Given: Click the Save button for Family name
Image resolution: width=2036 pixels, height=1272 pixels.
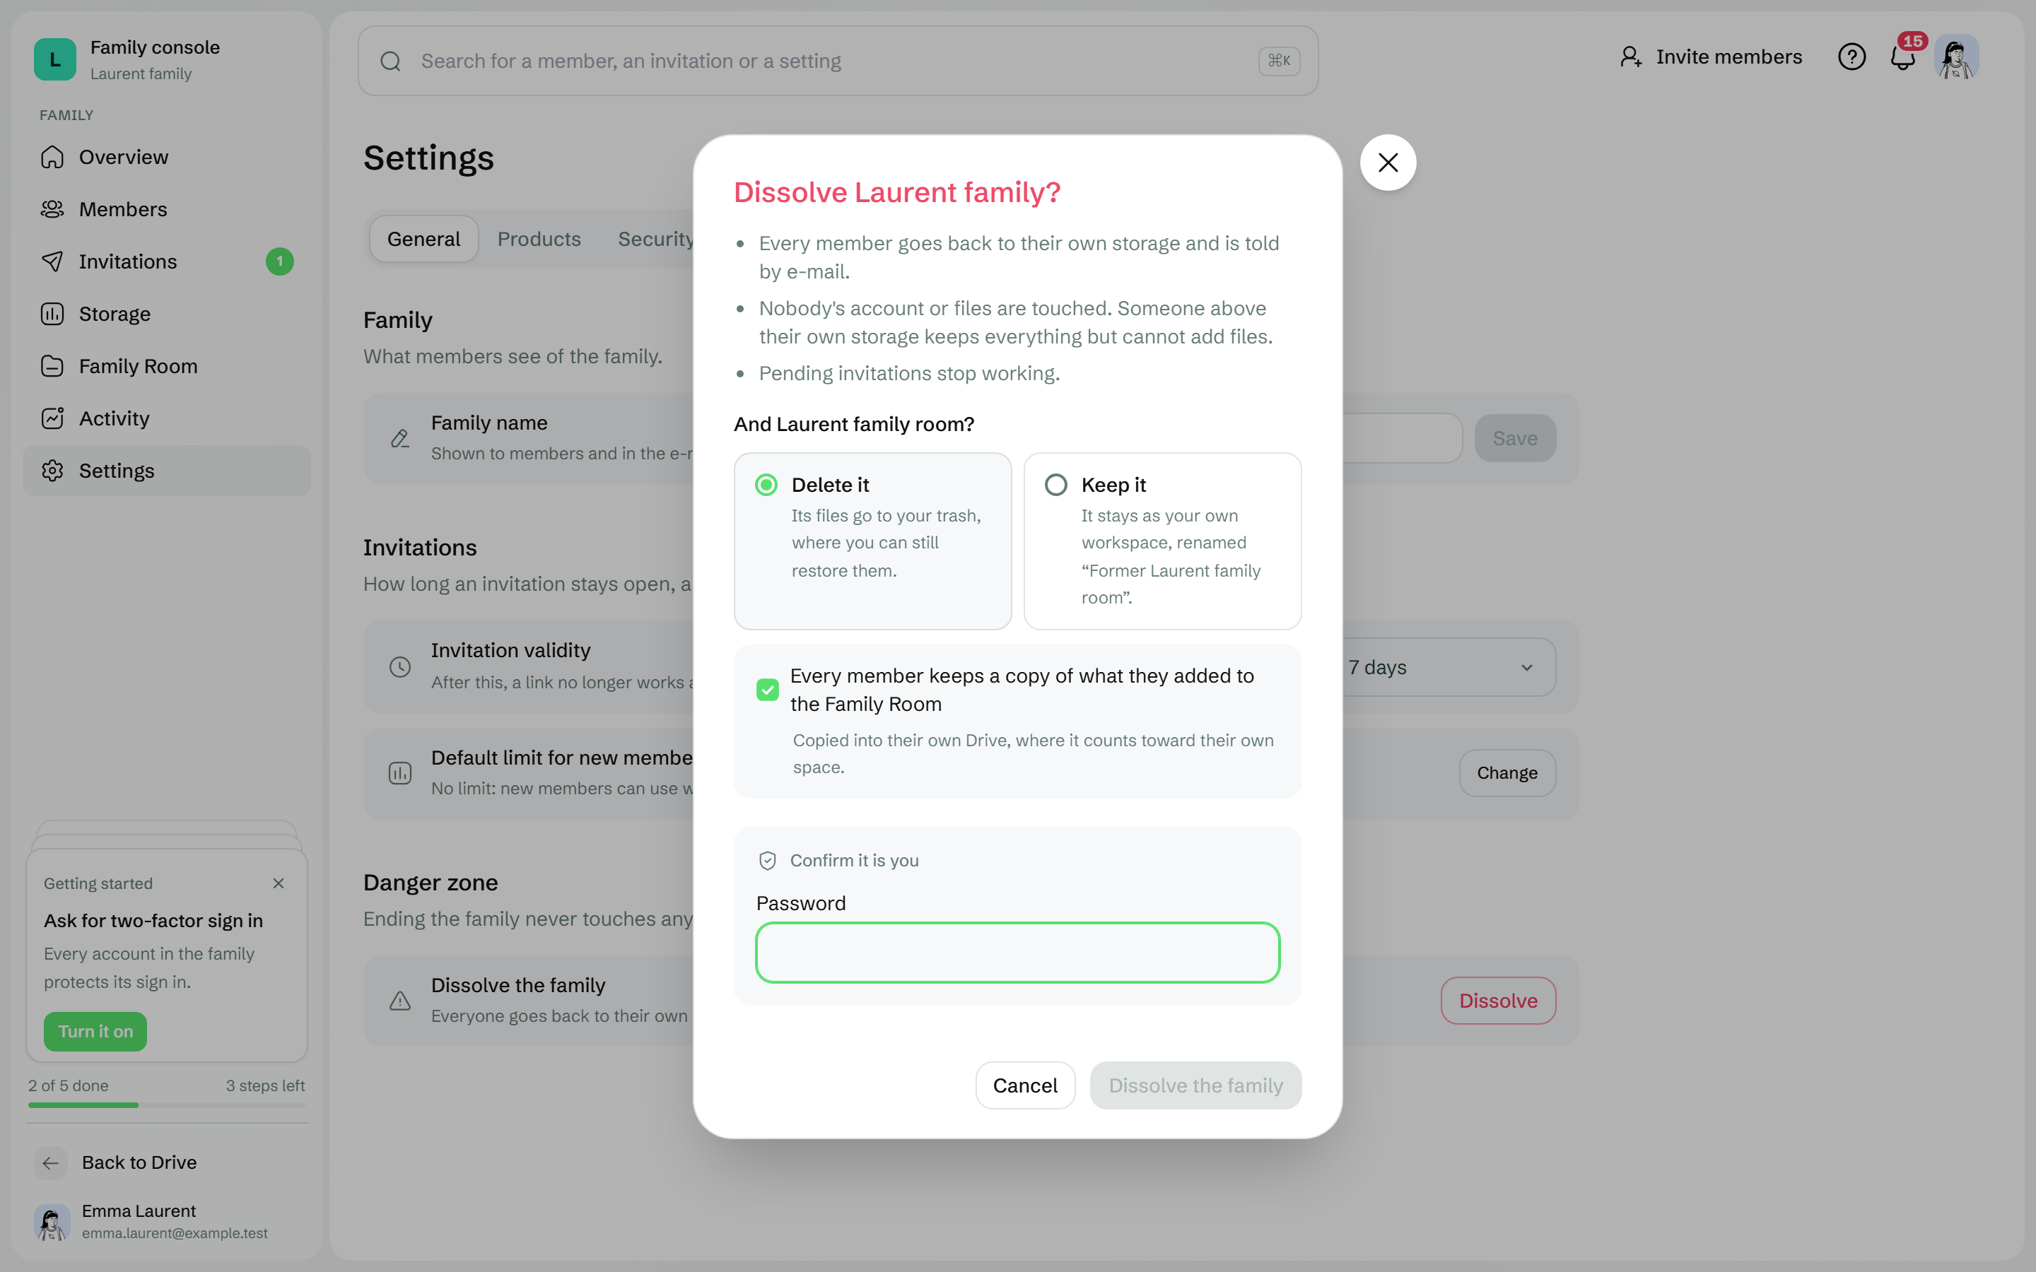Looking at the screenshot, I should coord(1514,438).
